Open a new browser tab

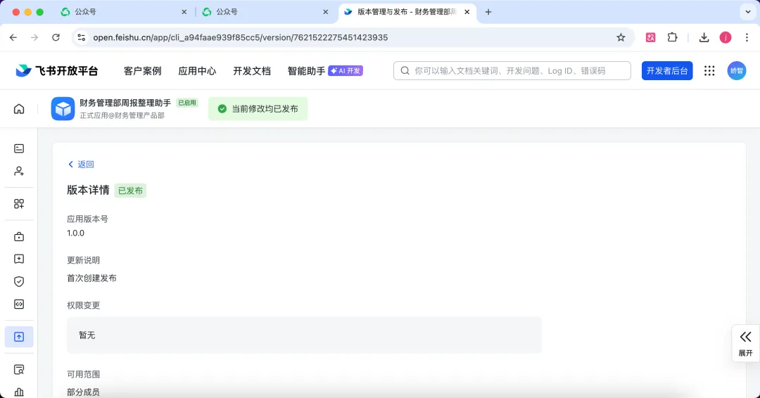point(488,12)
